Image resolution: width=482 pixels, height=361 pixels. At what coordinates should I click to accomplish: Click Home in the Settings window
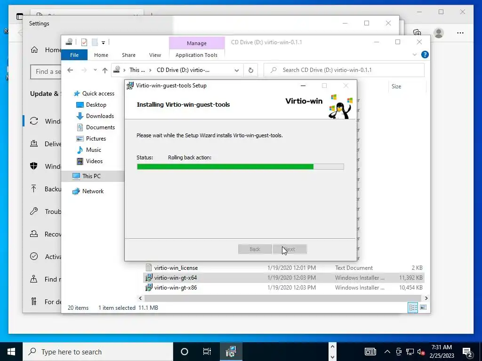46,50
